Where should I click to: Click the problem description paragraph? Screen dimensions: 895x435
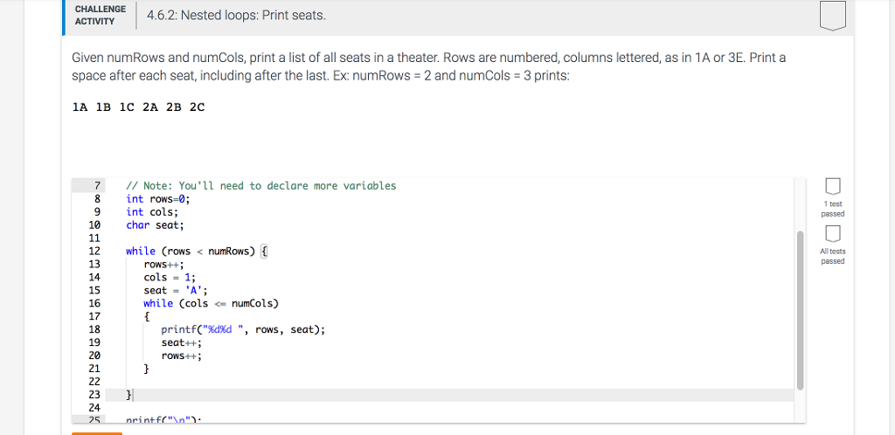[x=429, y=66]
